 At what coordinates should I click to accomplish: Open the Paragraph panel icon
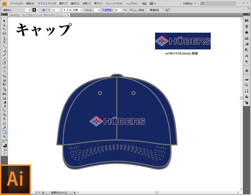247,62
